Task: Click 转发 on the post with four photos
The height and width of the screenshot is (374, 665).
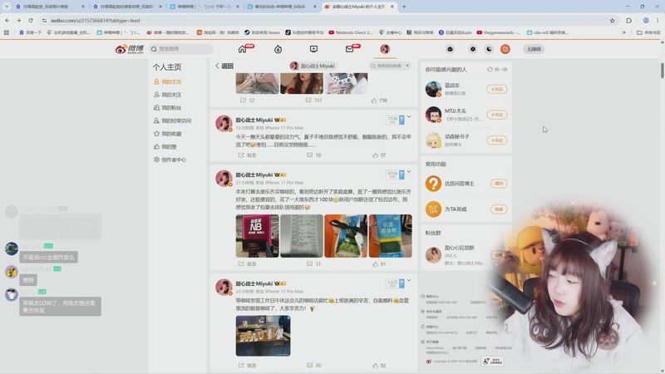Action: tap(248, 264)
